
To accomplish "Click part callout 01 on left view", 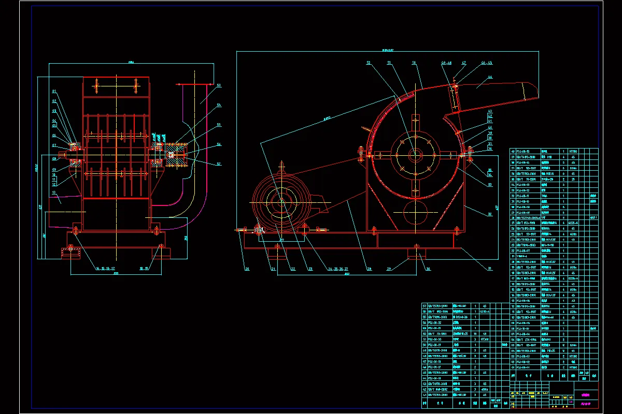I will (53, 91).
